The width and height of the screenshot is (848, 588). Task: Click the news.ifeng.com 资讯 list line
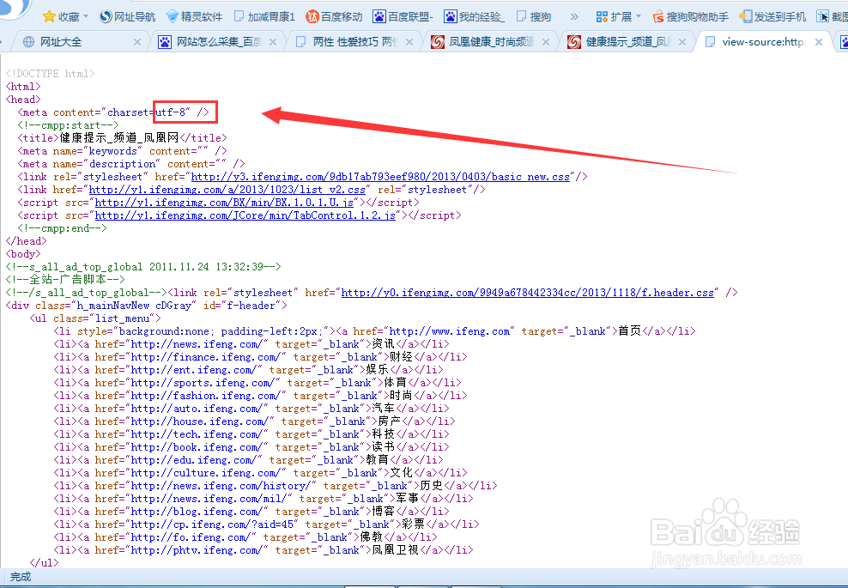click(251, 344)
